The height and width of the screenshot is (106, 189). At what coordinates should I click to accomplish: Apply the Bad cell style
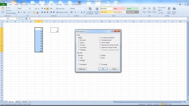tap(119, 9)
